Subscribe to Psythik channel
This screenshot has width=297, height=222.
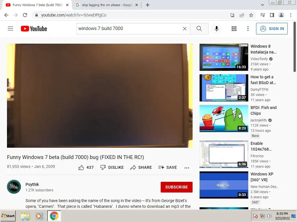click(x=177, y=187)
